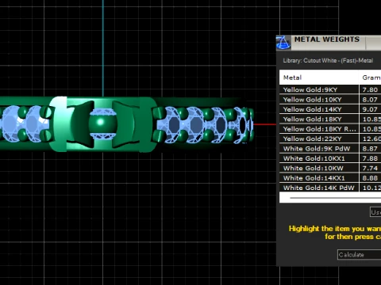Click the Metal Weights panel icon

[283, 43]
